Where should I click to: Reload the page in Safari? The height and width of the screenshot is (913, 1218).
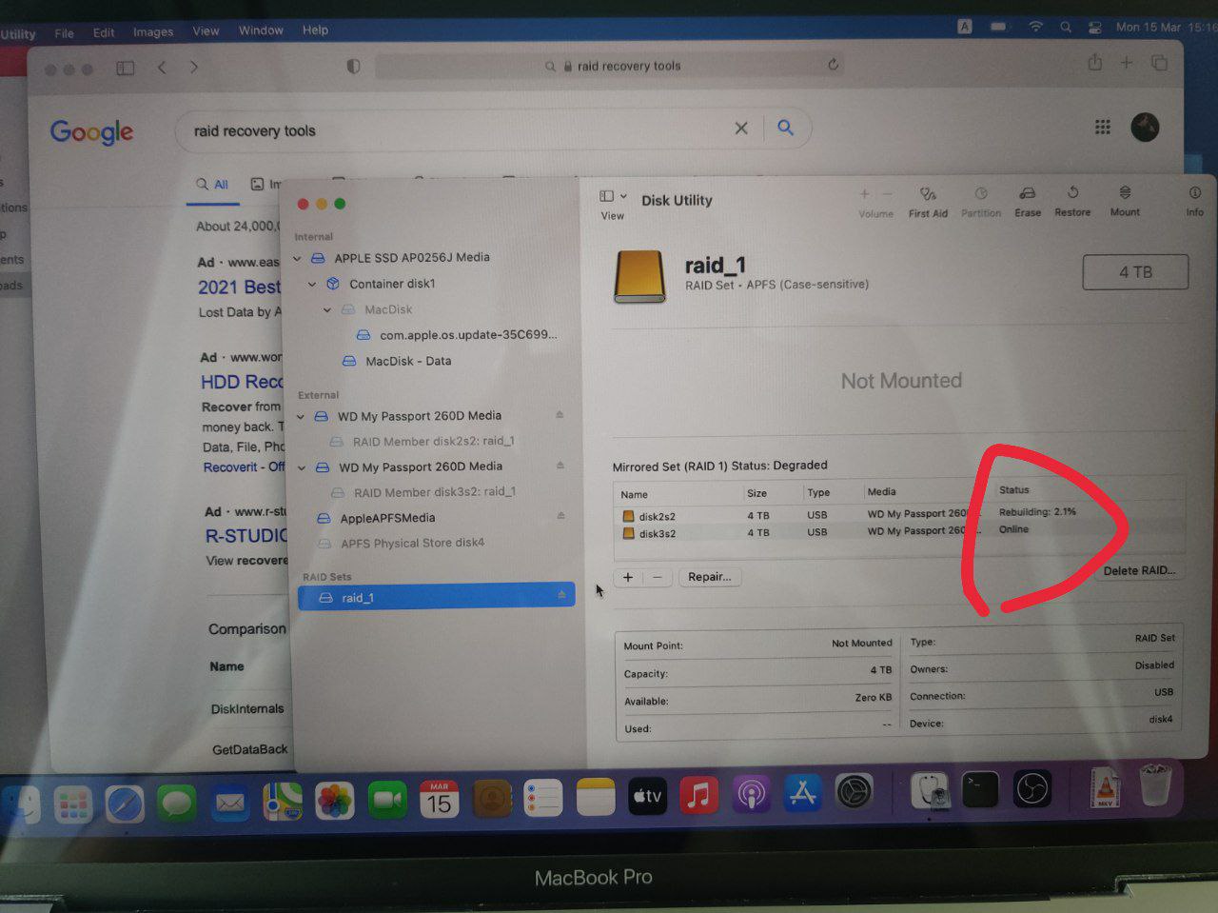pyautogui.click(x=833, y=65)
